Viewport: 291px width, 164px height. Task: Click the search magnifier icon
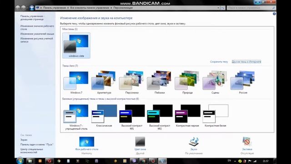(x=274, y=8)
